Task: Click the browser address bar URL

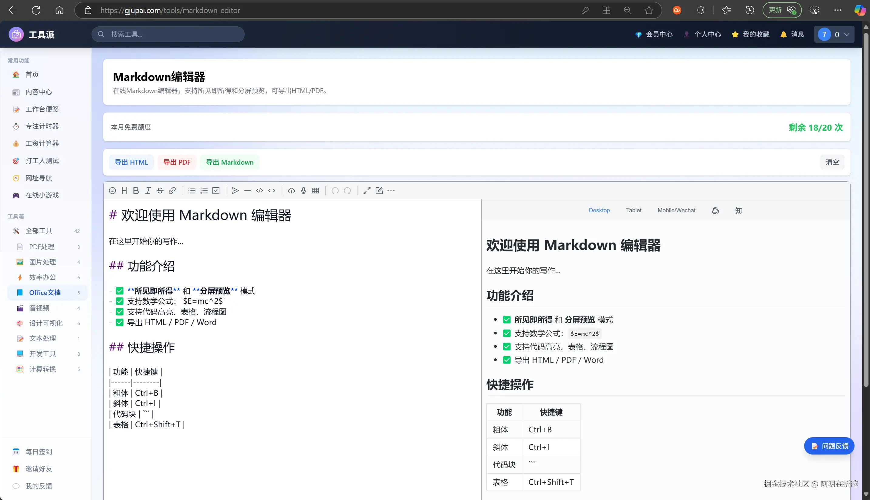Action: (170, 10)
